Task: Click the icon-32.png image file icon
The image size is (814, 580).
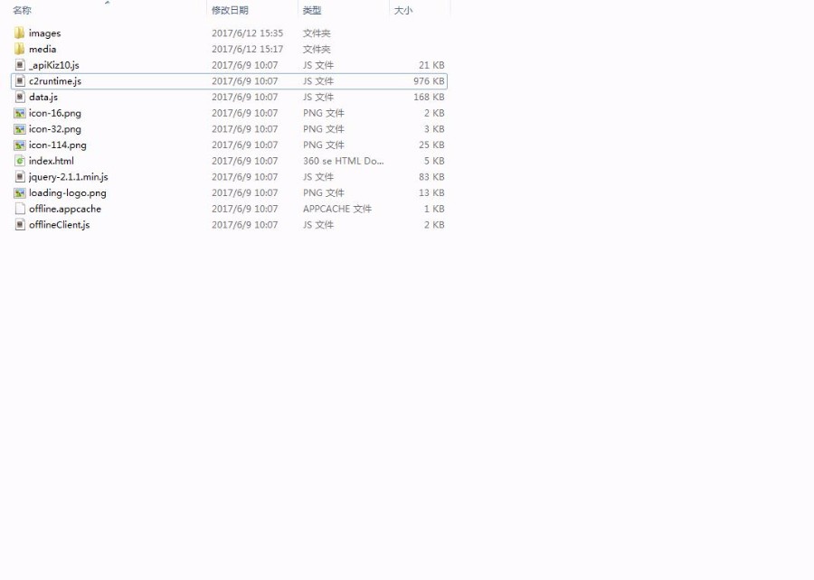Action: (x=20, y=129)
